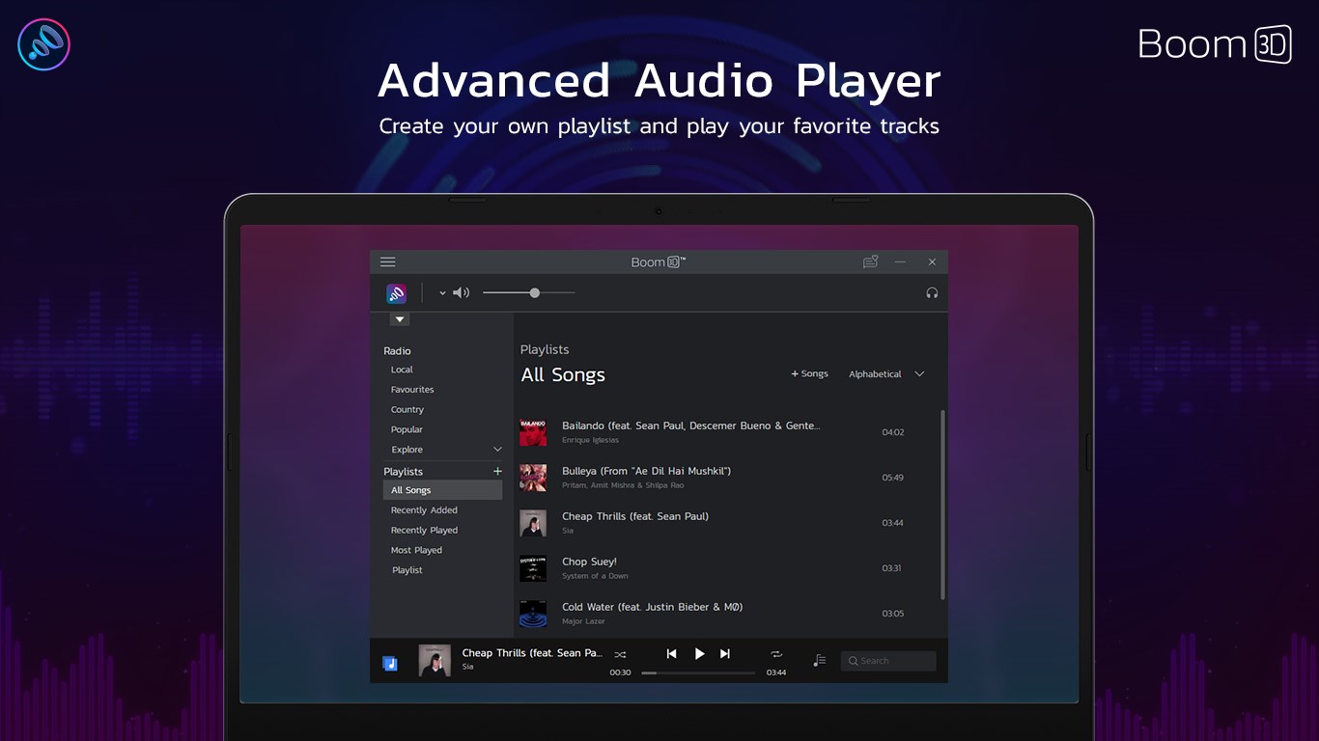
Task: Minimize the Boom 3D window
Action: tap(901, 261)
